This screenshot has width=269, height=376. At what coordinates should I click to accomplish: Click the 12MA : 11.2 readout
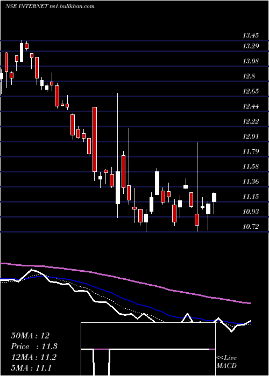tap(33, 357)
